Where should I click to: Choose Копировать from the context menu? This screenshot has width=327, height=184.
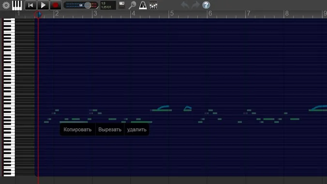[x=77, y=129]
